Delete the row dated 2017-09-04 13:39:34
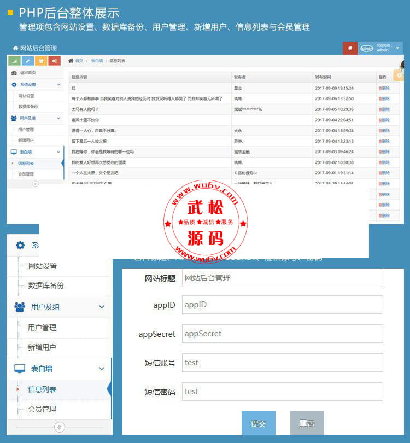The height and width of the screenshot is (443, 410). [384, 131]
